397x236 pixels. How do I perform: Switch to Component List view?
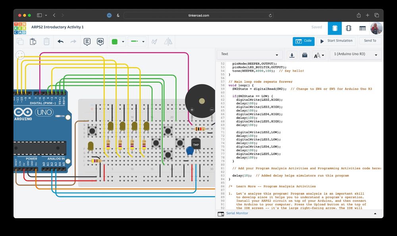[x=363, y=28]
